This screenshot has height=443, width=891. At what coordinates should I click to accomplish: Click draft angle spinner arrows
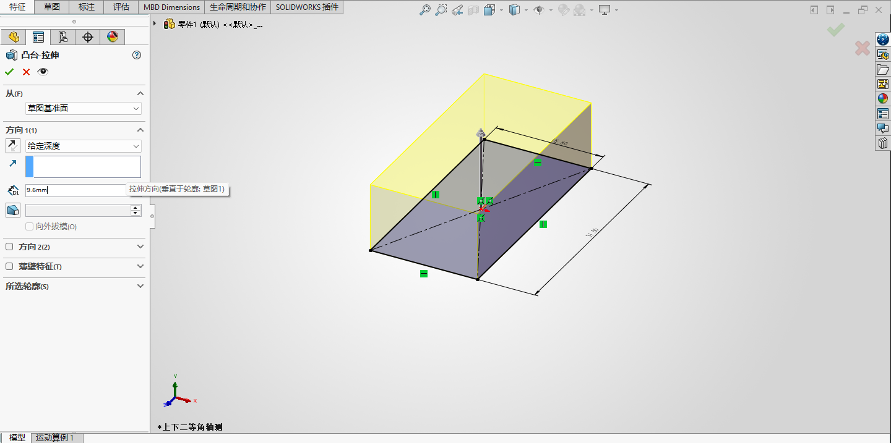pos(136,211)
